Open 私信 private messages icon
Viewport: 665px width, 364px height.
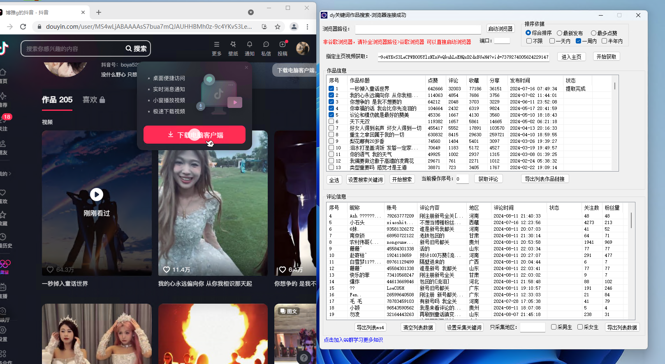[266, 48]
